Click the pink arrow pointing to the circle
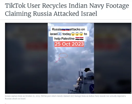The width and height of the screenshot is (132, 104). coord(58,60)
